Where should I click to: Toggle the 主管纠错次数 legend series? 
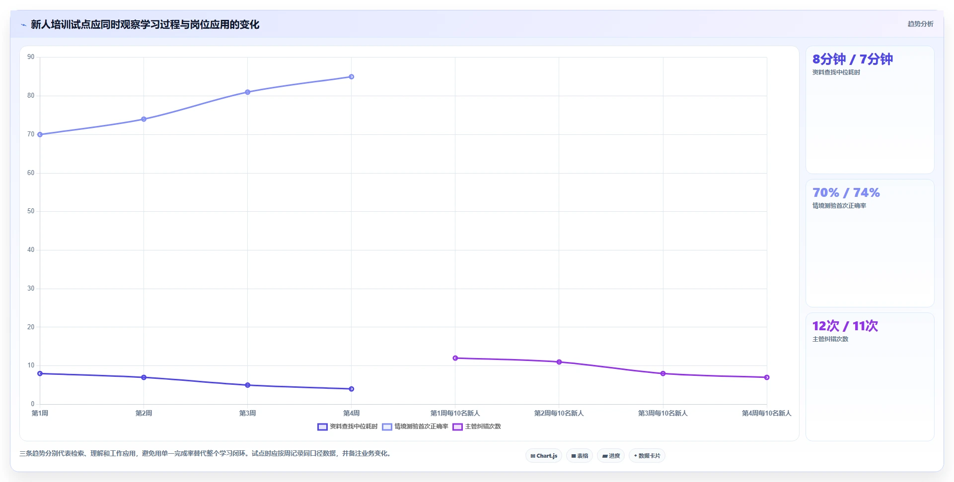click(477, 426)
